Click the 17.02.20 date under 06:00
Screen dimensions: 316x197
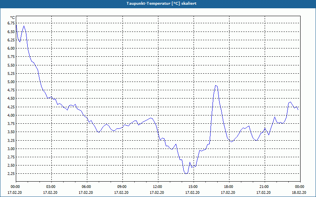pos(86,193)
